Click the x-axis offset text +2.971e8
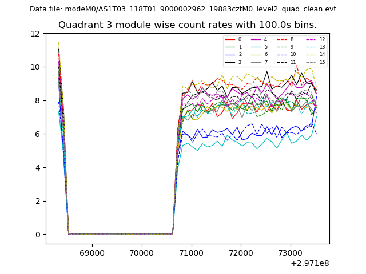Viewport: 366px width, 274px height. tap(309, 263)
